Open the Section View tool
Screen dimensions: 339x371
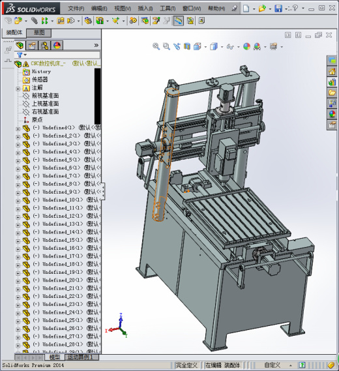[x=187, y=46]
